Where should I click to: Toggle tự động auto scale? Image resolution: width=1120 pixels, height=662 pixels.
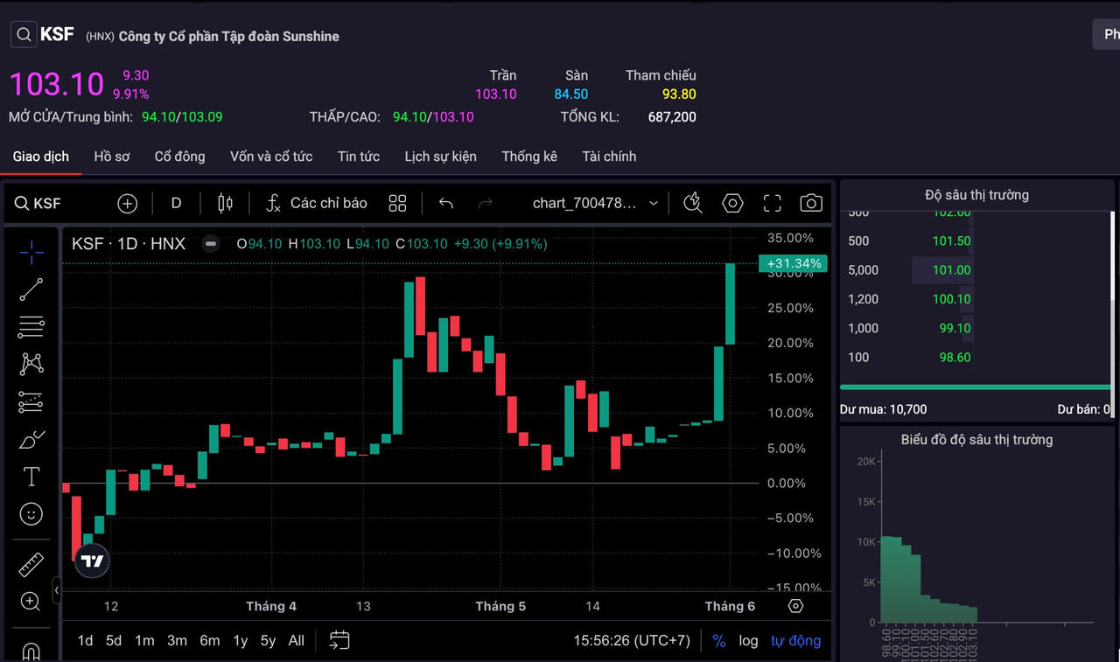click(x=795, y=641)
